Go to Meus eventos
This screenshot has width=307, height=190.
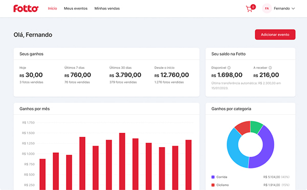click(x=76, y=8)
